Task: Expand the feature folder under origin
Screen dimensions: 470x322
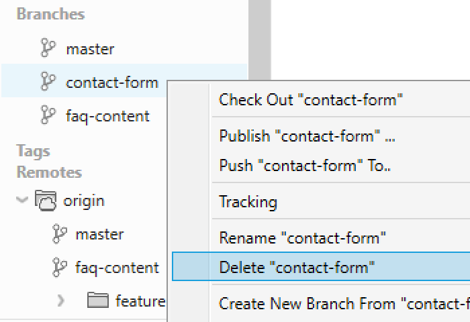Action: tap(61, 301)
